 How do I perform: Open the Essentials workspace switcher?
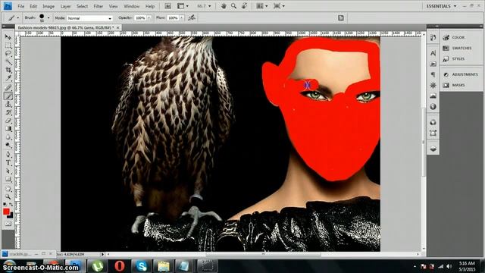(441, 6)
